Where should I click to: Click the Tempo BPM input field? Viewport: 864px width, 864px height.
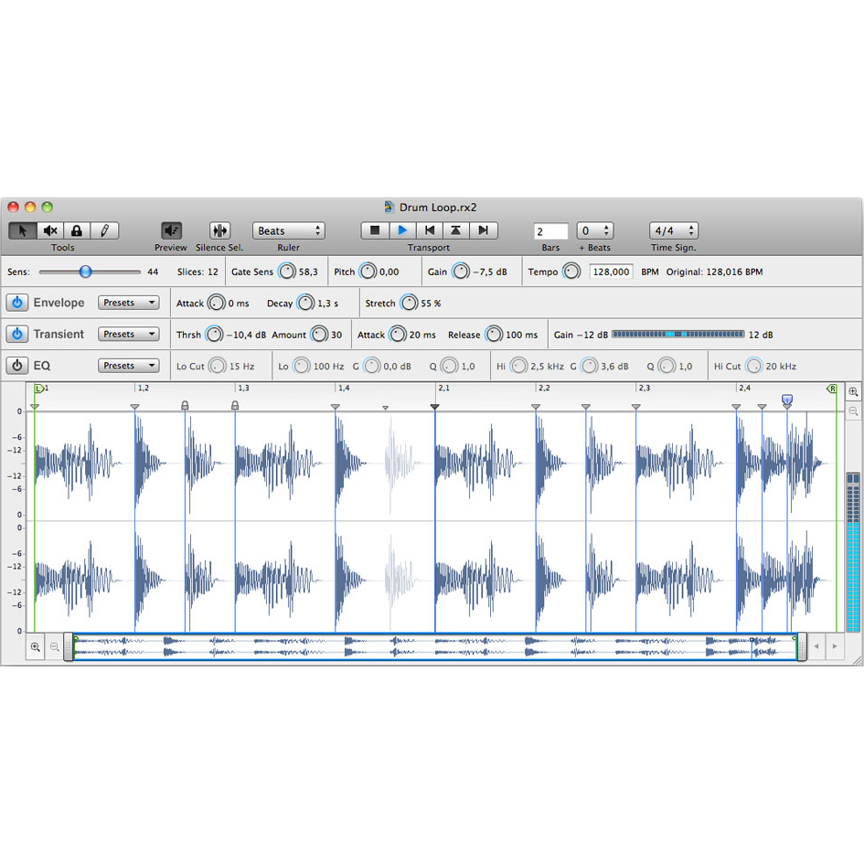click(x=611, y=272)
